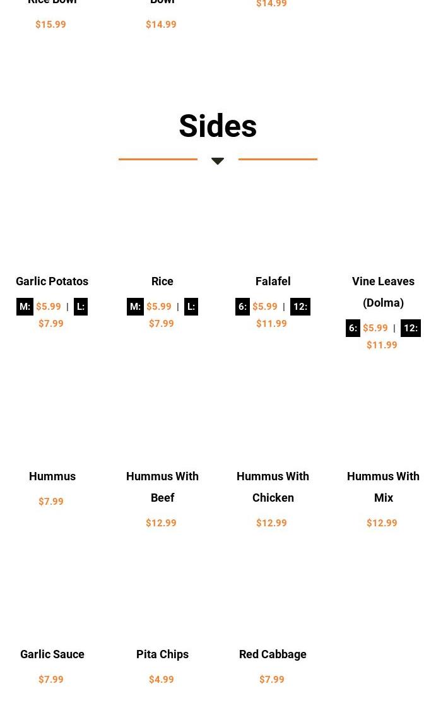Click the down triangle below Sides heading
Viewport: 448px width, 703px height.
(x=218, y=161)
